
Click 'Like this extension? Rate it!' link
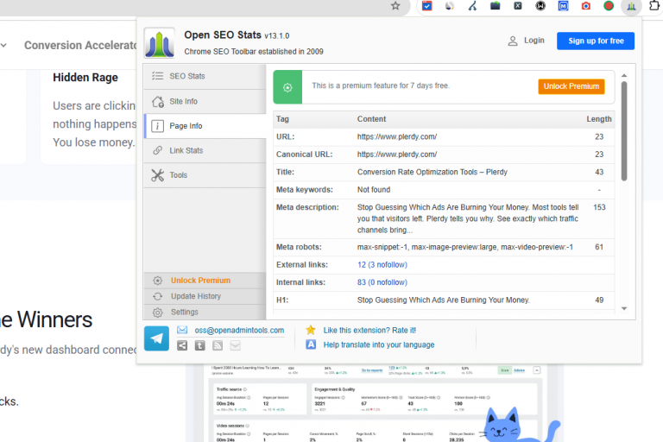click(x=369, y=331)
